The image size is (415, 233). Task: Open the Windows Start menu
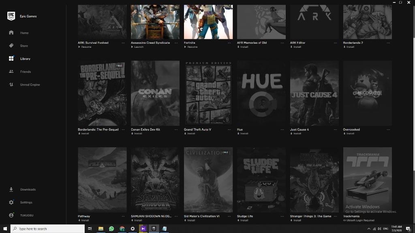pyautogui.click(x=5, y=229)
